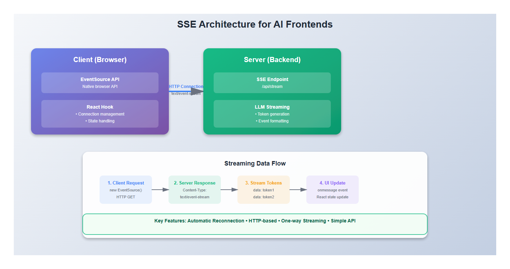This screenshot has height=269, width=510.
Task: Select the EventSource API box
Action: click(100, 83)
